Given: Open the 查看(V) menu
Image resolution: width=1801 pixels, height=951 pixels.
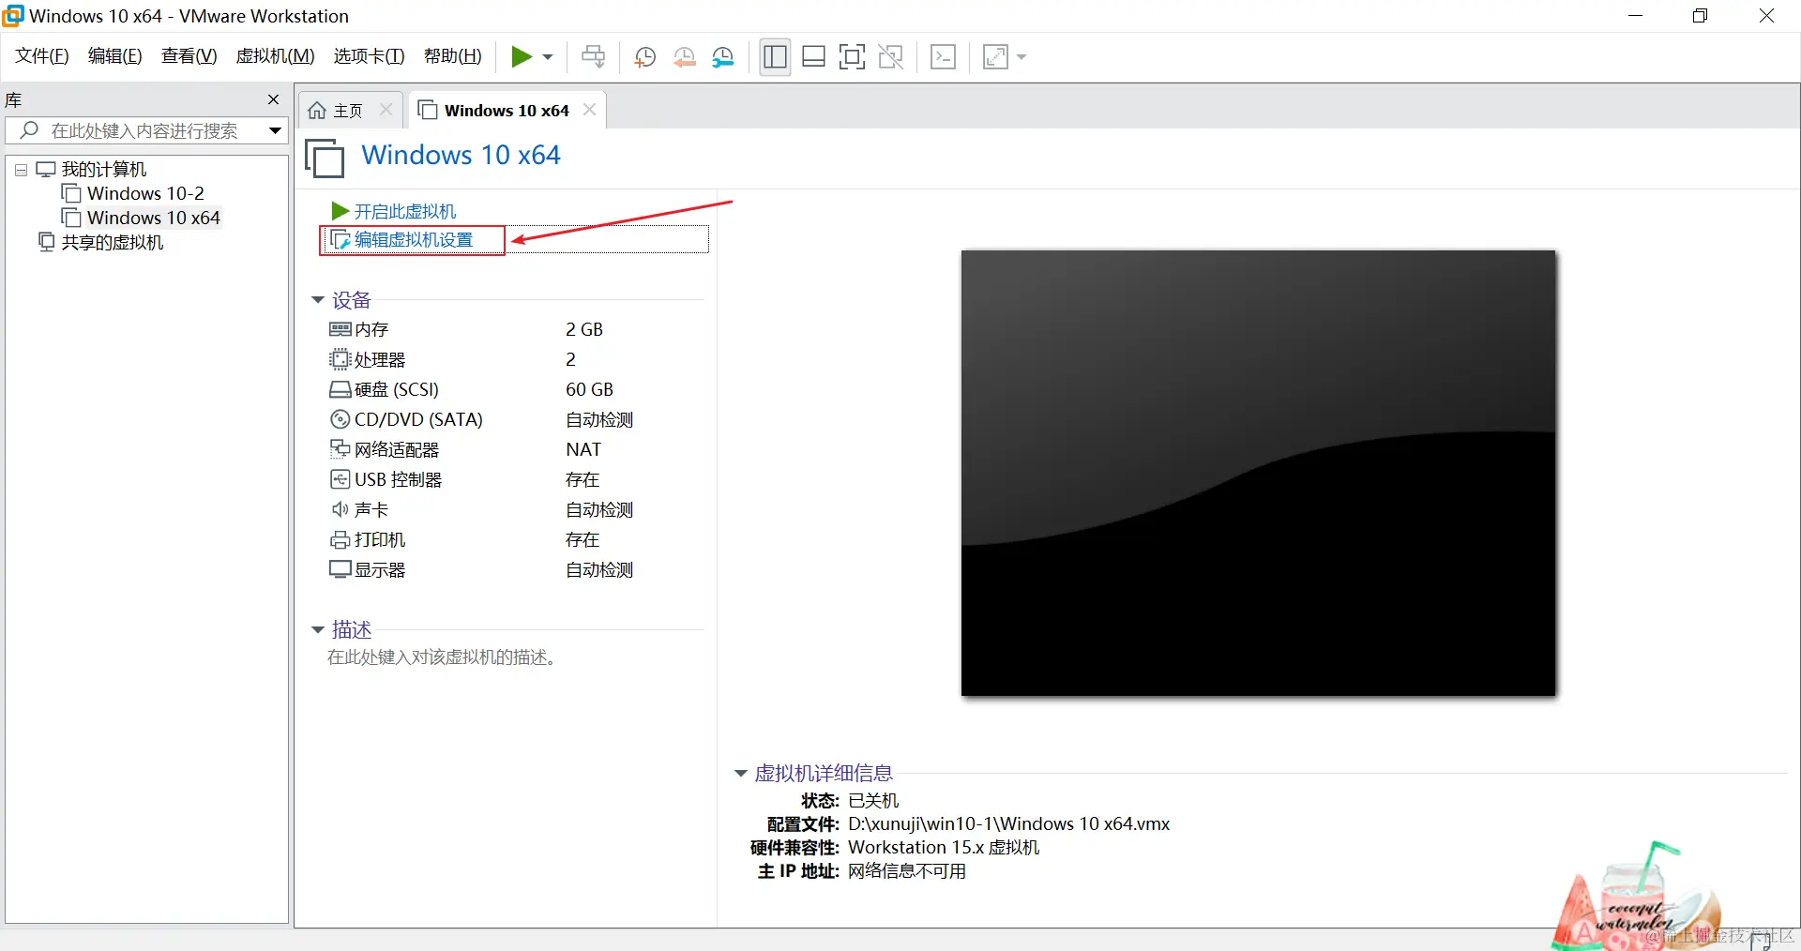Looking at the screenshot, I should (189, 56).
